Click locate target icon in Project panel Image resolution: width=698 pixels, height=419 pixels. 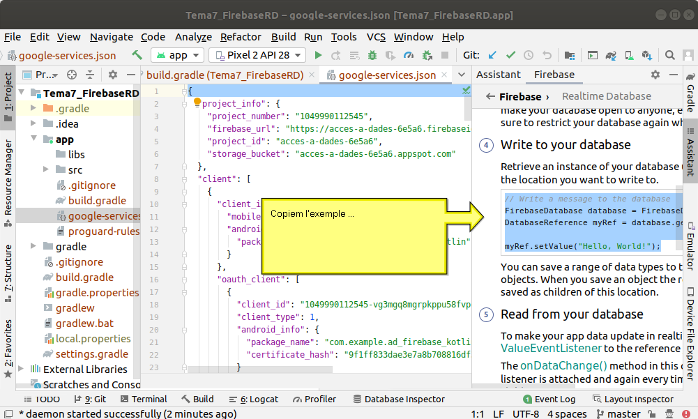pyautogui.click(x=72, y=75)
